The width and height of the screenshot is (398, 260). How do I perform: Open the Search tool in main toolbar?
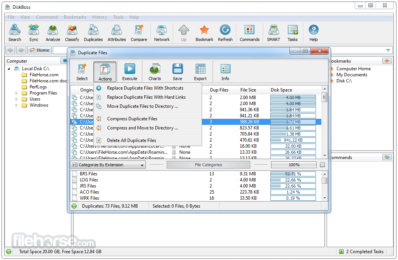click(15, 33)
